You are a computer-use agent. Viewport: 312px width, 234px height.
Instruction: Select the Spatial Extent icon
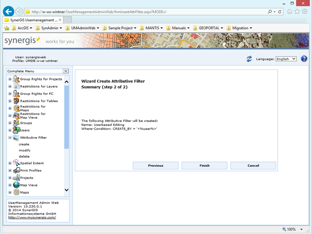click(x=16, y=163)
